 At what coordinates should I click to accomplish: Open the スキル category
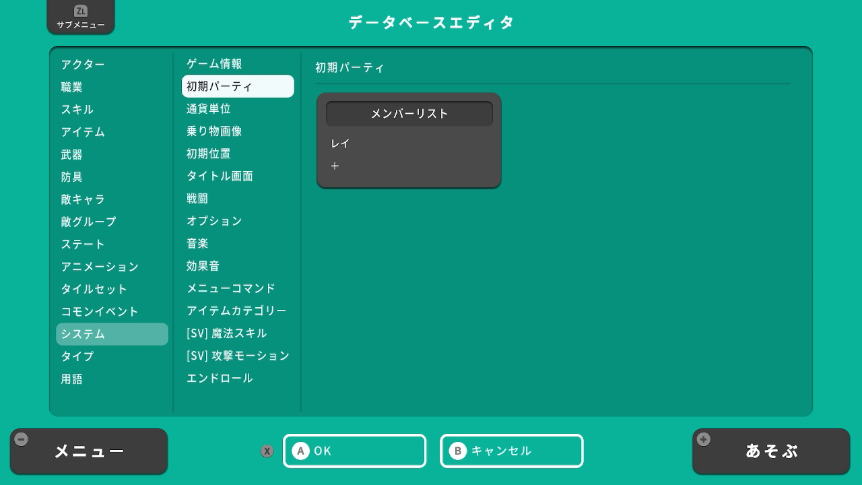click(77, 110)
